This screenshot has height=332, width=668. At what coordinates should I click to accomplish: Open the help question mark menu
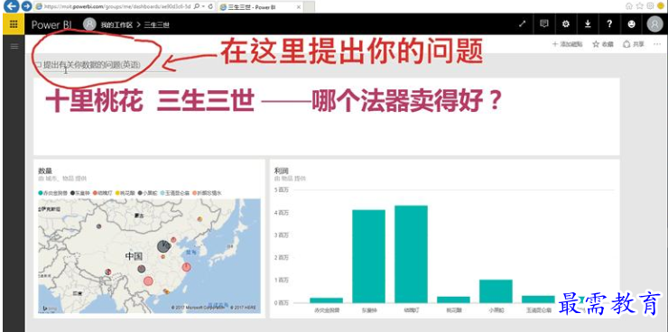point(609,24)
